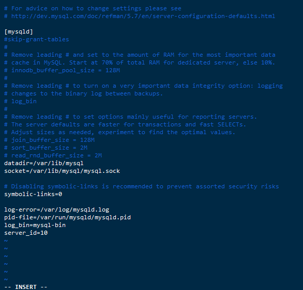Image resolution: width=303 pixels, height=290 pixels.
Task: Click the join_buffer_size = 128M line
Action: 49,140
